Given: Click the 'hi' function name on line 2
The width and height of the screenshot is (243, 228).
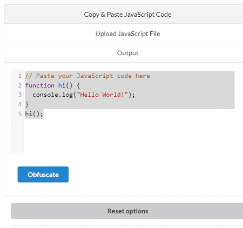Looking at the screenshot, I should (62, 85).
